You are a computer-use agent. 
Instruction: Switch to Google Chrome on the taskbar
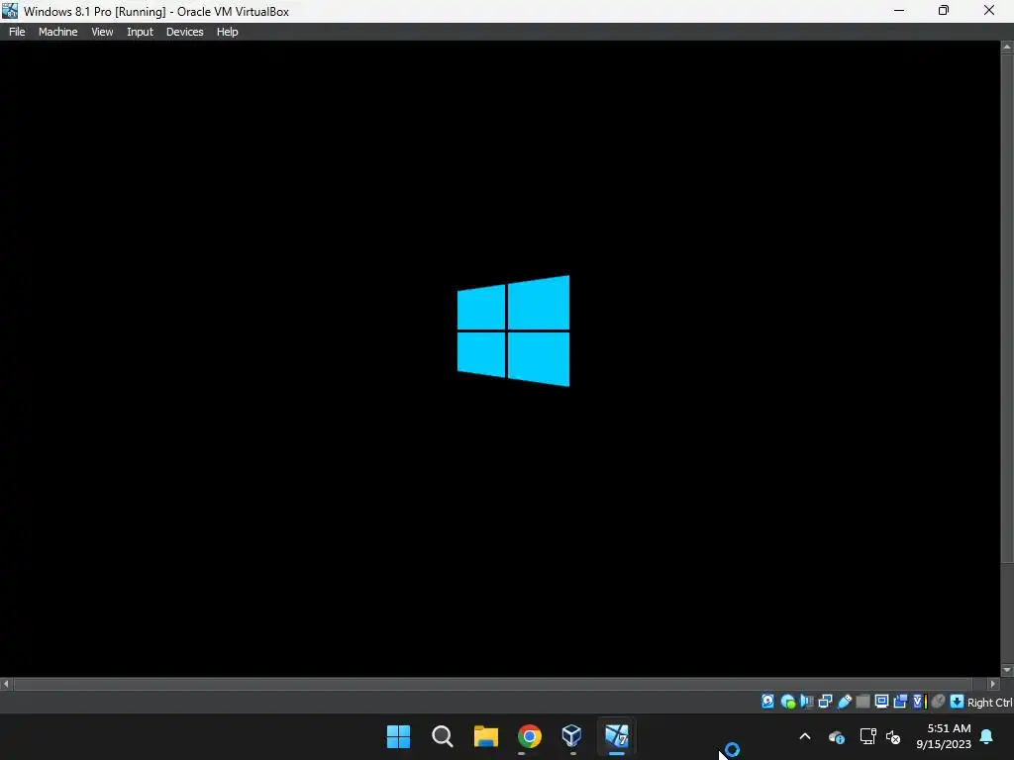click(529, 736)
